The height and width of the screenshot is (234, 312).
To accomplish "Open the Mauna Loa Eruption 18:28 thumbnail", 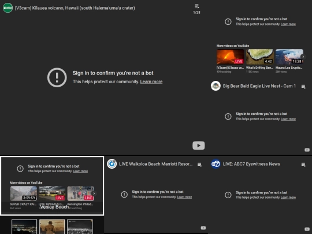I will (289, 57).
